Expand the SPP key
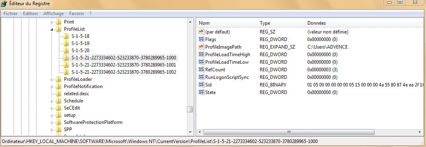Image resolution: width=426 pixels, height=147 pixels. pyautogui.click(x=52, y=129)
